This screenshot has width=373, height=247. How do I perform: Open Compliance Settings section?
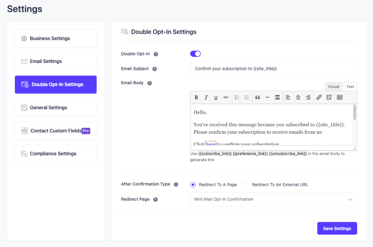55,154
